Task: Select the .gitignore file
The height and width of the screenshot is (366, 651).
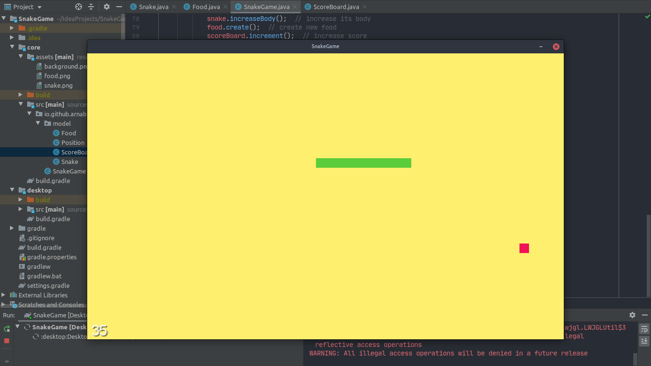Action: [37, 238]
